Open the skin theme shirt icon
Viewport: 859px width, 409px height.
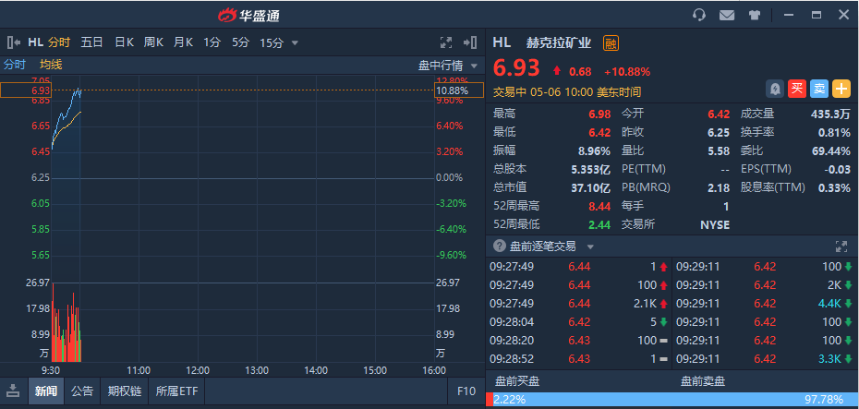[755, 15]
